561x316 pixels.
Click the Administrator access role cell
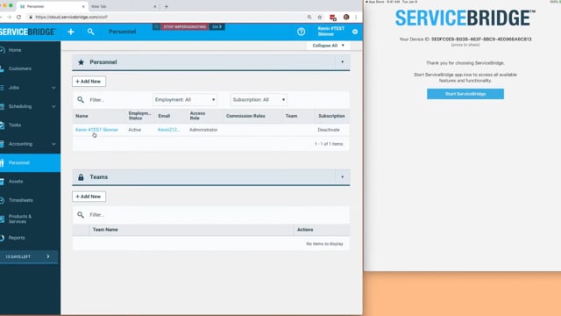point(203,130)
